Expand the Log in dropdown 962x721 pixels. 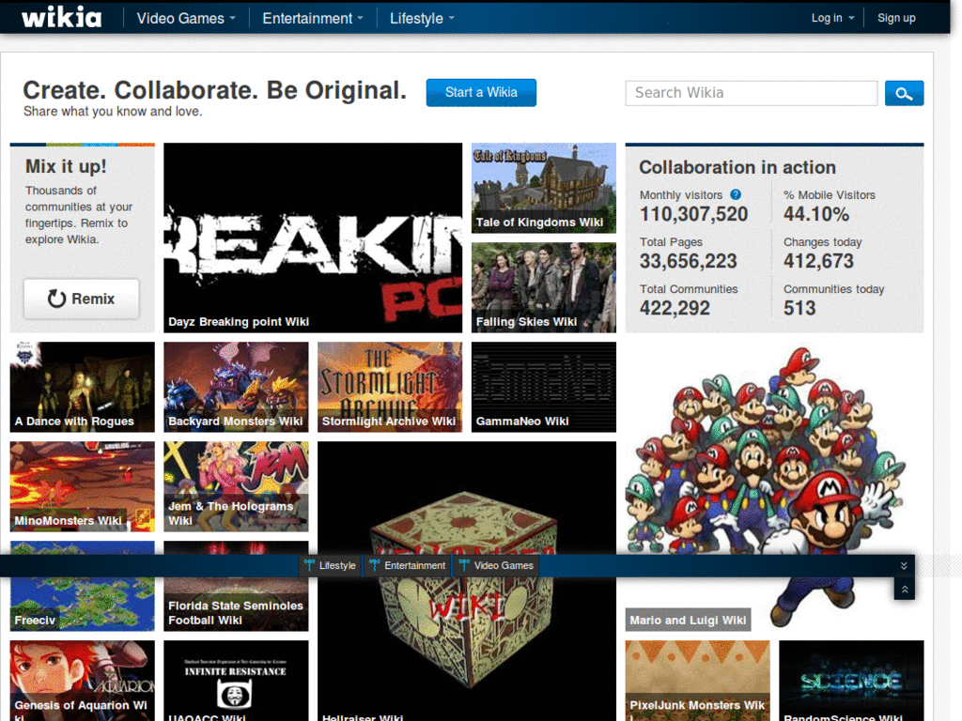[x=832, y=18]
